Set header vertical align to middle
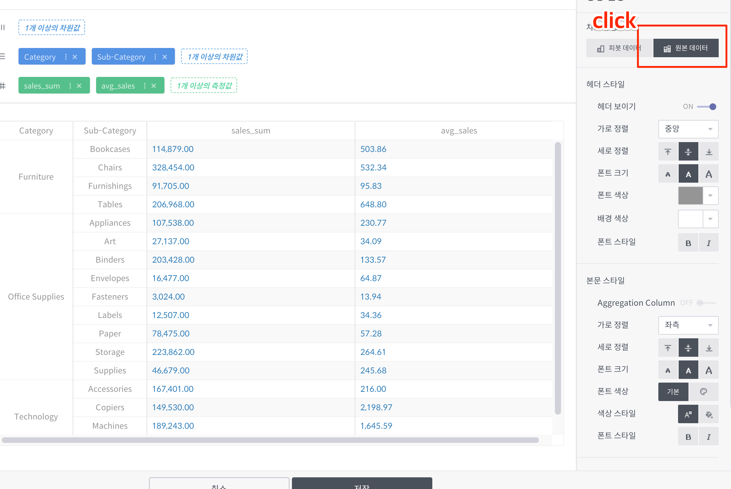This screenshot has width=731, height=489. coord(688,152)
